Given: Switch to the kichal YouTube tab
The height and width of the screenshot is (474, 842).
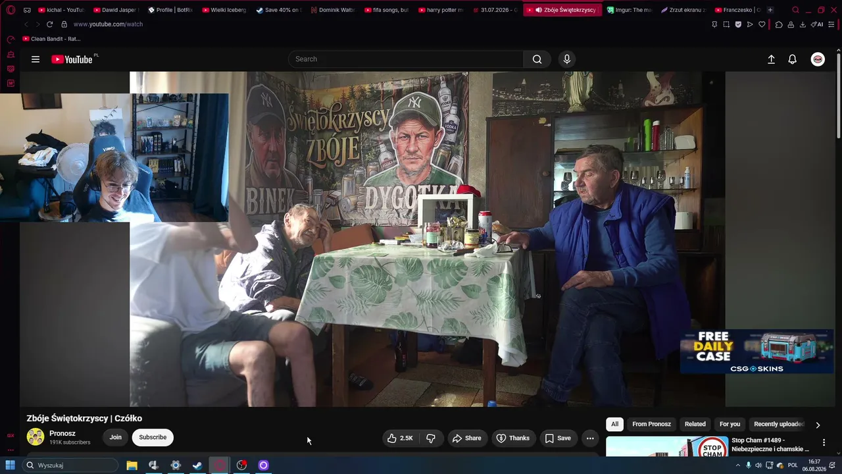Looking at the screenshot, I should 61,10.
